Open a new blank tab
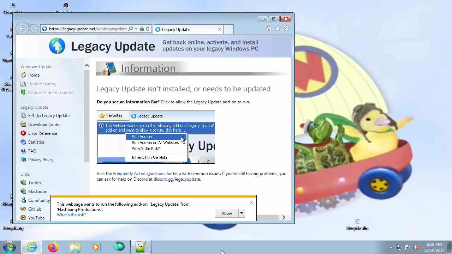 point(228,29)
